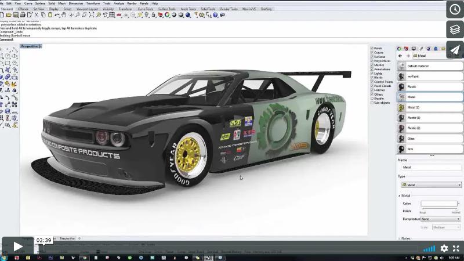Open the material Type dropdown showing Metal
Viewport: 464px width, 261px height.
[431, 185]
